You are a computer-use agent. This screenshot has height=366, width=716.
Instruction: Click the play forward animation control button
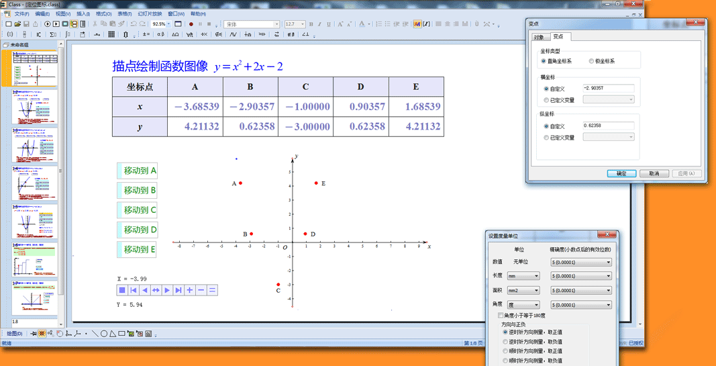coord(167,290)
